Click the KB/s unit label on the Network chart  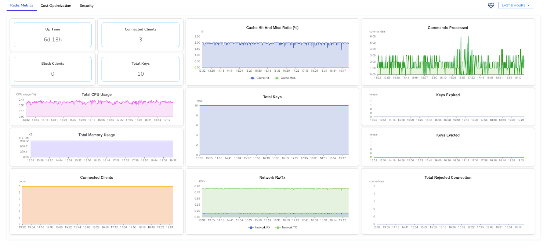[202, 181]
